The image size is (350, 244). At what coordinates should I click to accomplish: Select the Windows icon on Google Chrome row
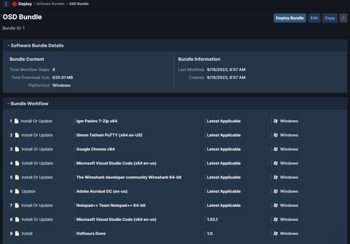point(275,149)
